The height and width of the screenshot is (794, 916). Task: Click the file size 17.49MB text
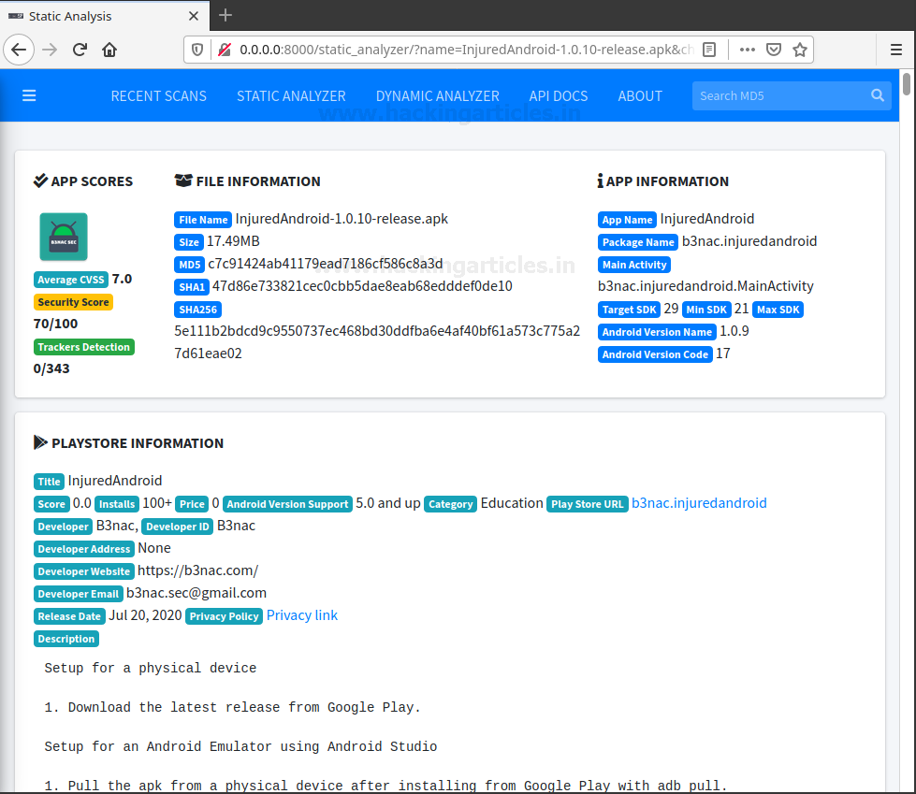pyautogui.click(x=233, y=241)
